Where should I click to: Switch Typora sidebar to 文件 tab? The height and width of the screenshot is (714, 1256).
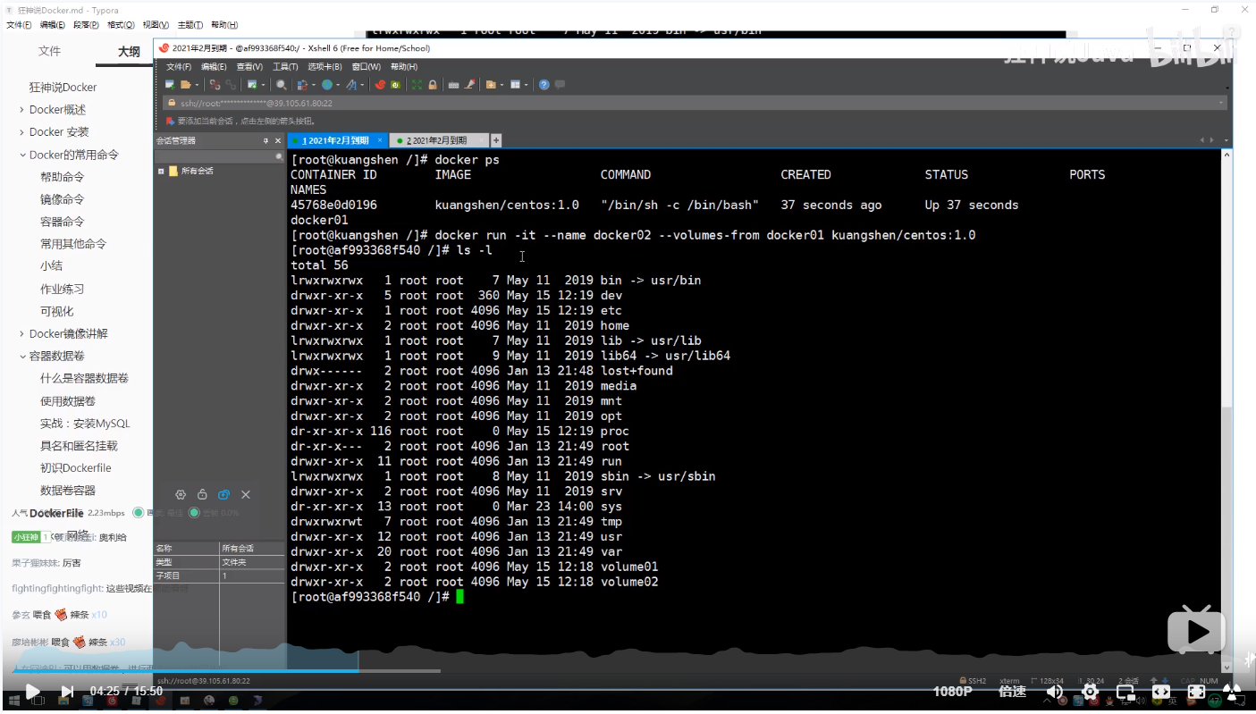point(49,52)
